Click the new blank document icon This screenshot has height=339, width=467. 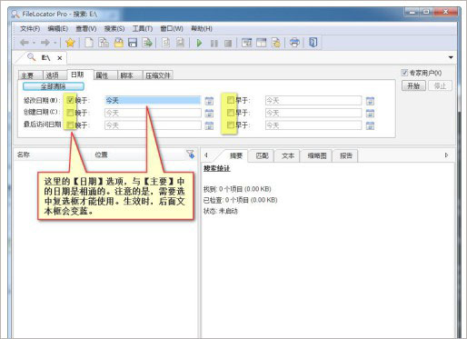(89, 43)
